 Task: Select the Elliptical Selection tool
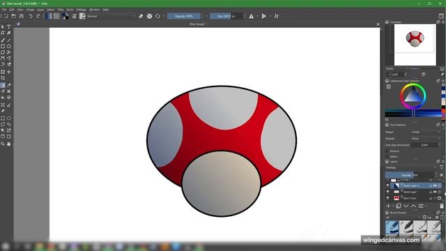click(9, 118)
